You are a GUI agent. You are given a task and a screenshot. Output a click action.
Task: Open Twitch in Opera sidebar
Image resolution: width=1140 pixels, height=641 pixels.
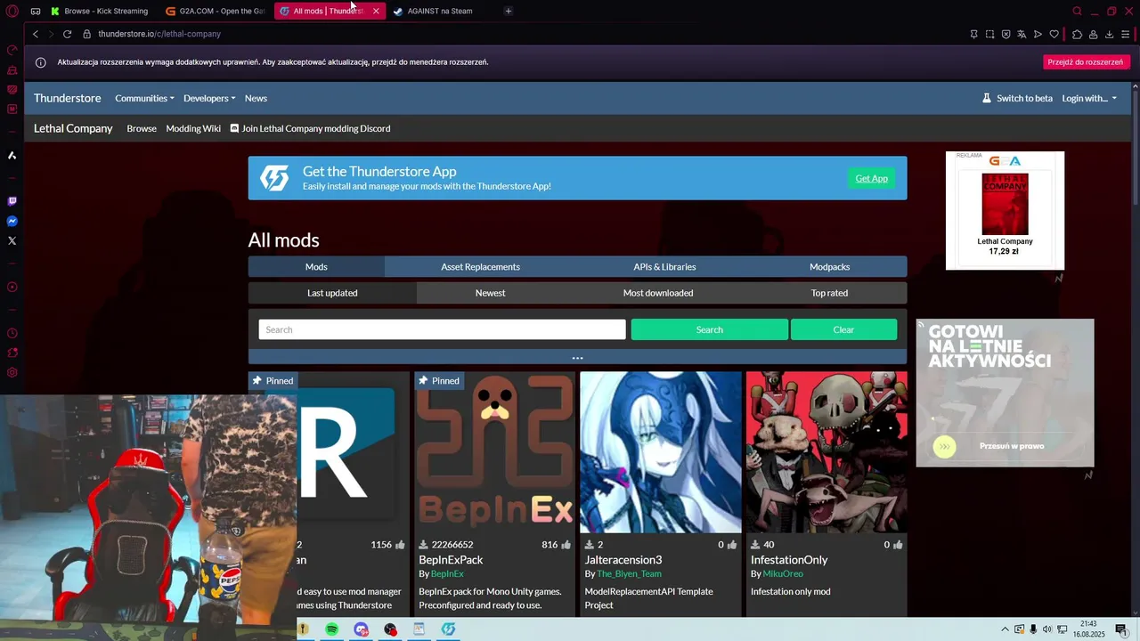(x=12, y=201)
